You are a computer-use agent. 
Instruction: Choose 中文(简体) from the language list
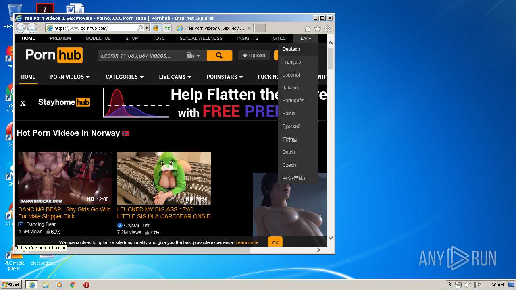(x=298, y=178)
